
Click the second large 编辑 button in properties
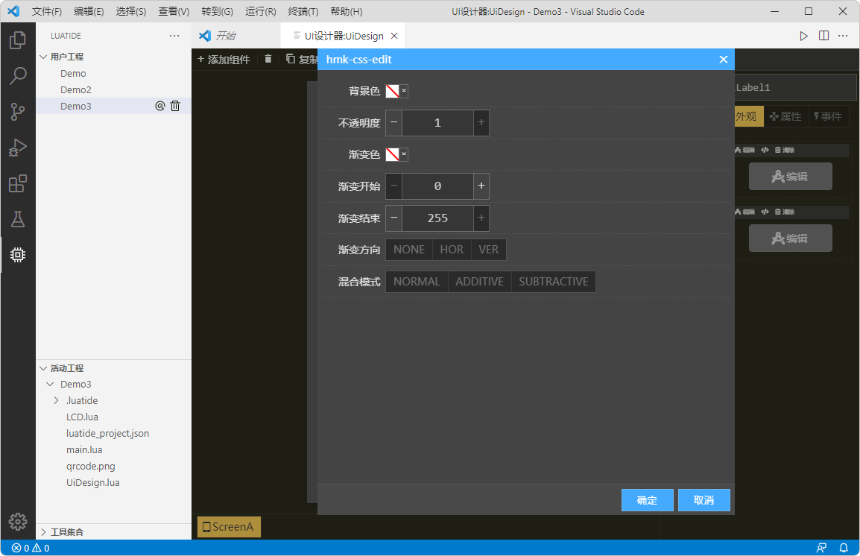791,238
